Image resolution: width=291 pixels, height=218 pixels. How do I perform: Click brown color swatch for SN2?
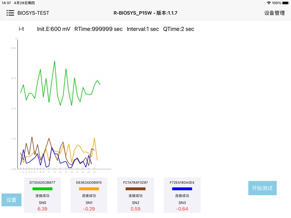[x=135, y=189]
